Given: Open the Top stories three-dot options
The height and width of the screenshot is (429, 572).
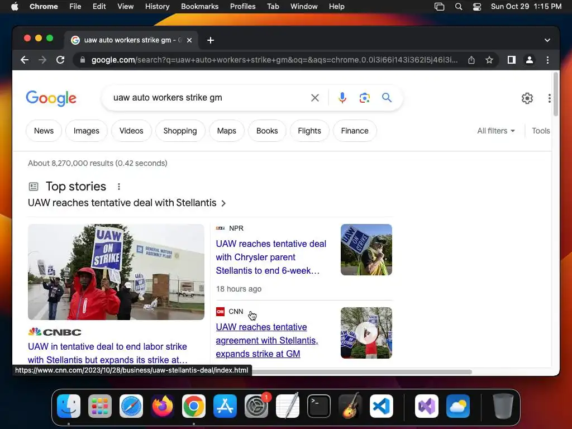Looking at the screenshot, I should (x=119, y=187).
